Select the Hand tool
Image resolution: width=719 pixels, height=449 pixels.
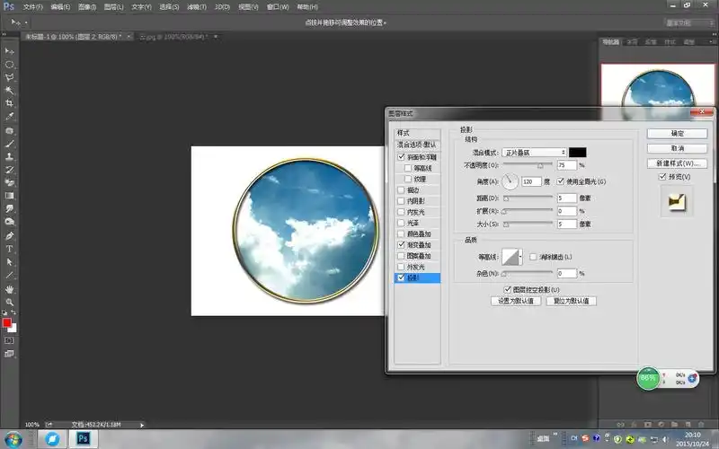(x=10, y=288)
